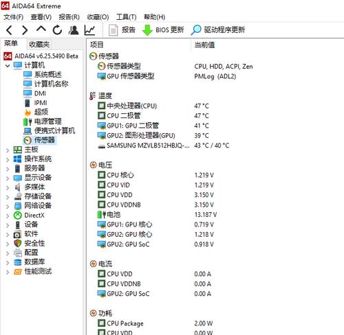The image size is (344, 335).
Task: Go up one level with the up arrow
Action: pyautogui.click(x=41, y=29)
